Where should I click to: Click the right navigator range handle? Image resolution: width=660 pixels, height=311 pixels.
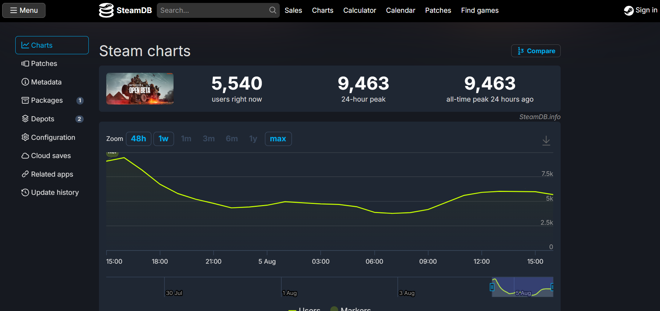(552, 287)
